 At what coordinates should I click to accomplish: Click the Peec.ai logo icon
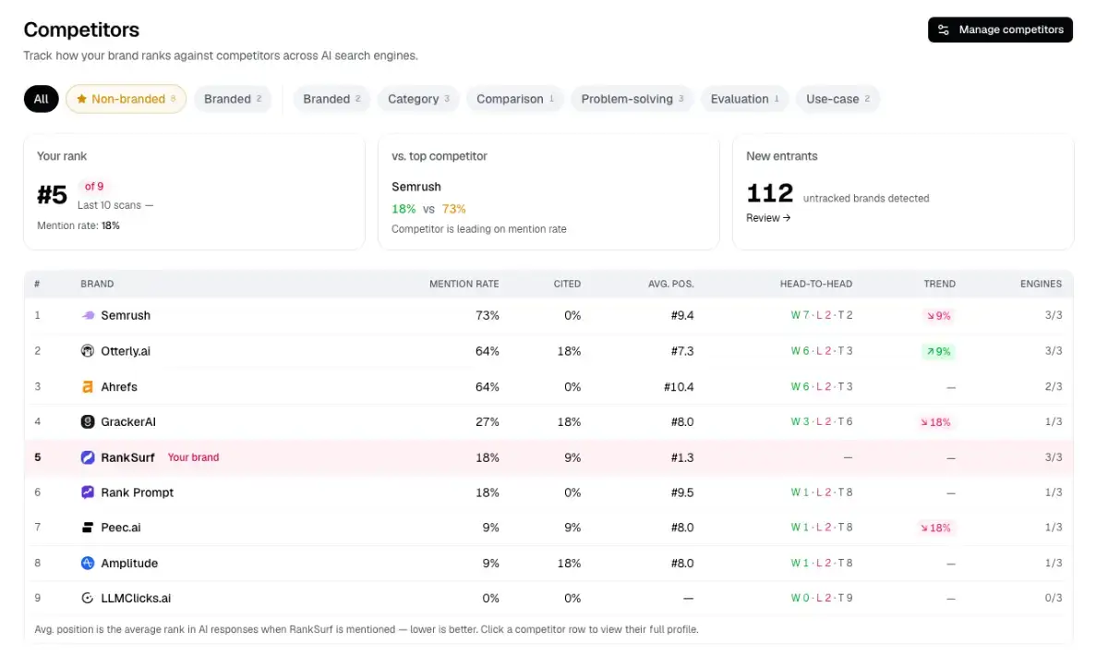(x=88, y=528)
